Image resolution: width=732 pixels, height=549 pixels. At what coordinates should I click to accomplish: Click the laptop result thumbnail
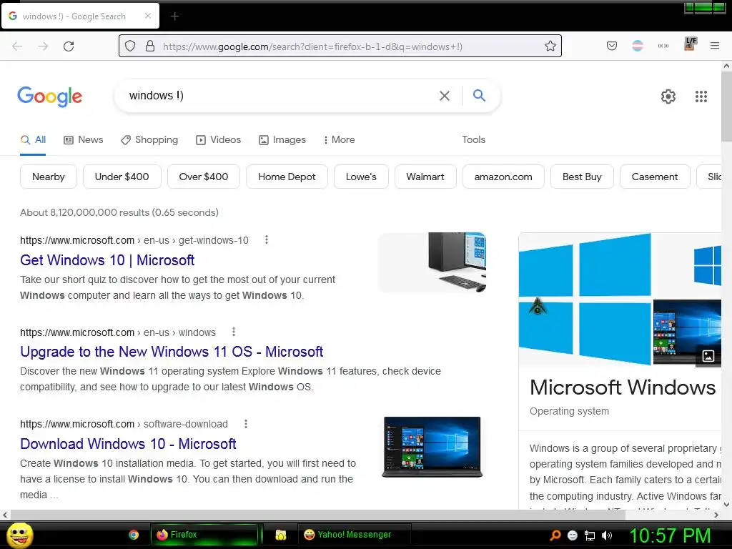[x=432, y=447]
